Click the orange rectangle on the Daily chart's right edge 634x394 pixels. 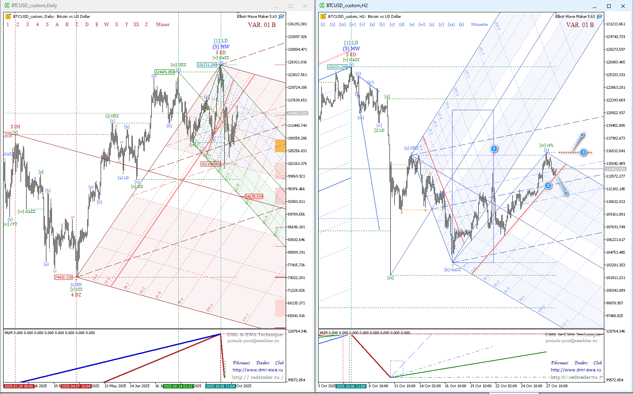click(x=280, y=145)
